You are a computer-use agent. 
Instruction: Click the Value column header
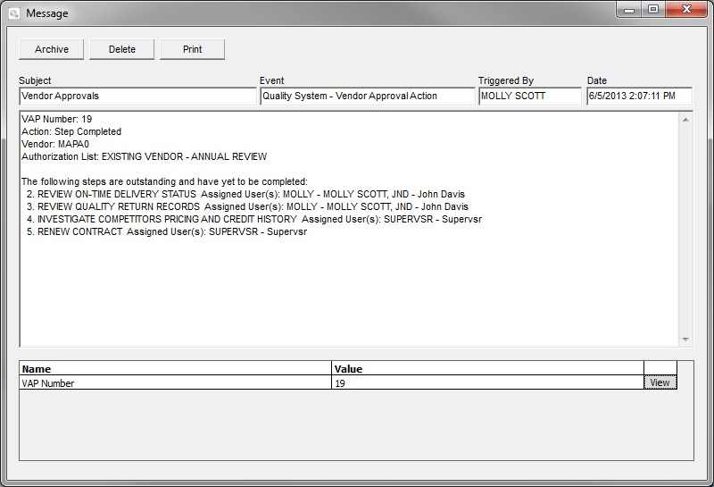click(487, 368)
